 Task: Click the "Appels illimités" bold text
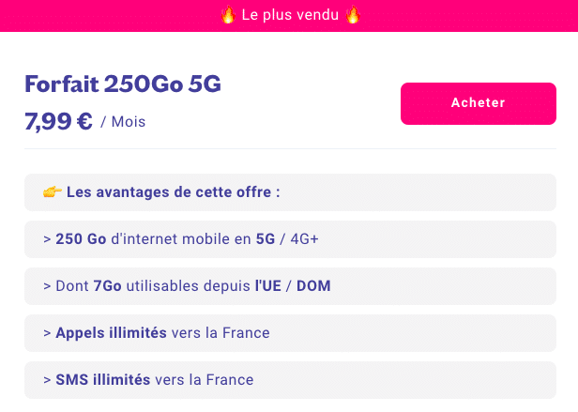point(111,332)
